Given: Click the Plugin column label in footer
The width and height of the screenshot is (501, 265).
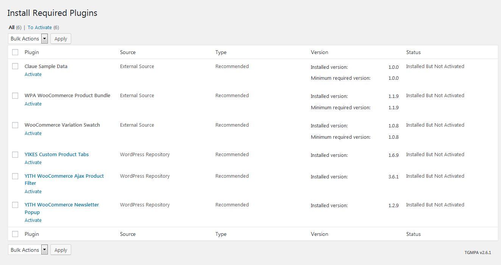Looking at the screenshot, I should (x=32, y=234).
